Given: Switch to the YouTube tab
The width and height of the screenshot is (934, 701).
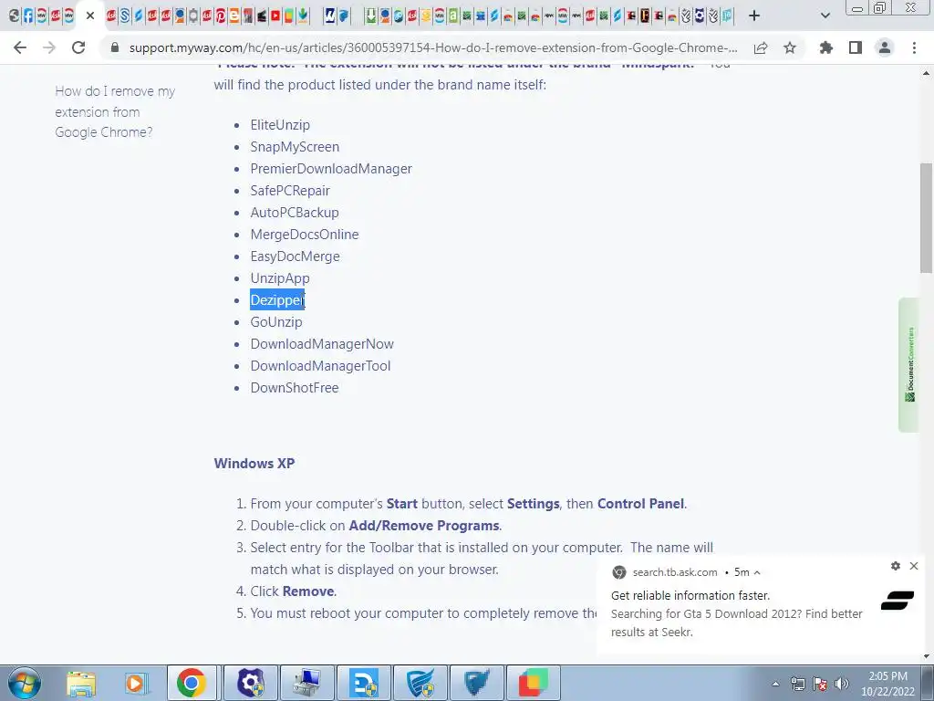Looking at the screenshot, I should tap(275, 16).
